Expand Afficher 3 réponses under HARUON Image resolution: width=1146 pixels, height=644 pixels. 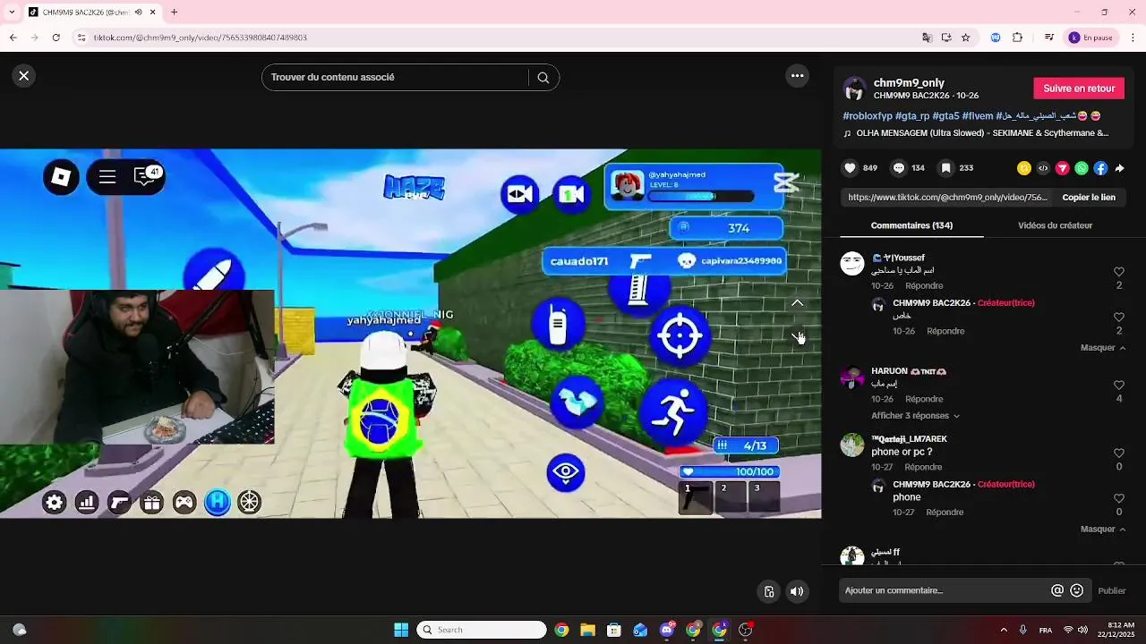click(915, 416)
